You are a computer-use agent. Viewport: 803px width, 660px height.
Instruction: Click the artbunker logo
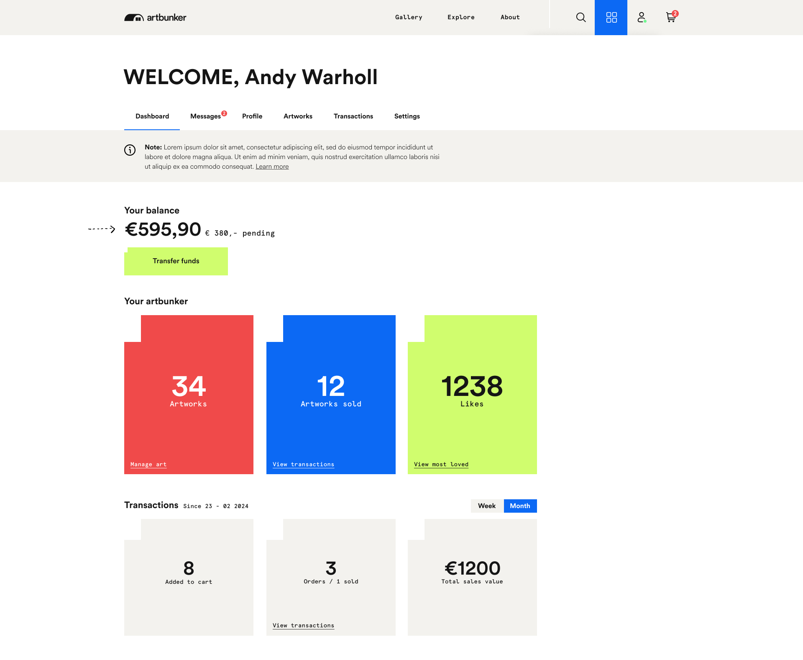(155, 17)
